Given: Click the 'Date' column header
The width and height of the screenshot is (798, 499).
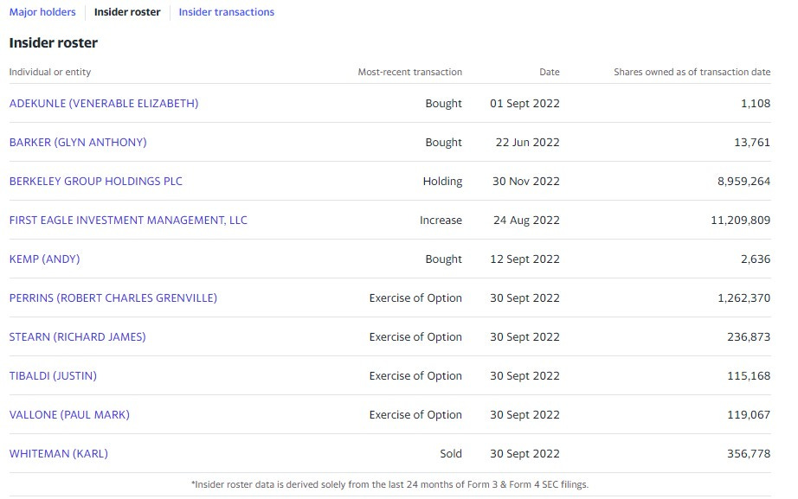Looking at the screenshot, I should 549,72.
